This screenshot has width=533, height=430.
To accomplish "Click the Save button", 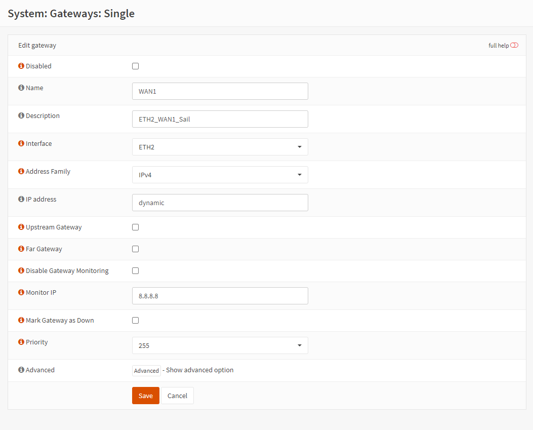I will point(145,396).
